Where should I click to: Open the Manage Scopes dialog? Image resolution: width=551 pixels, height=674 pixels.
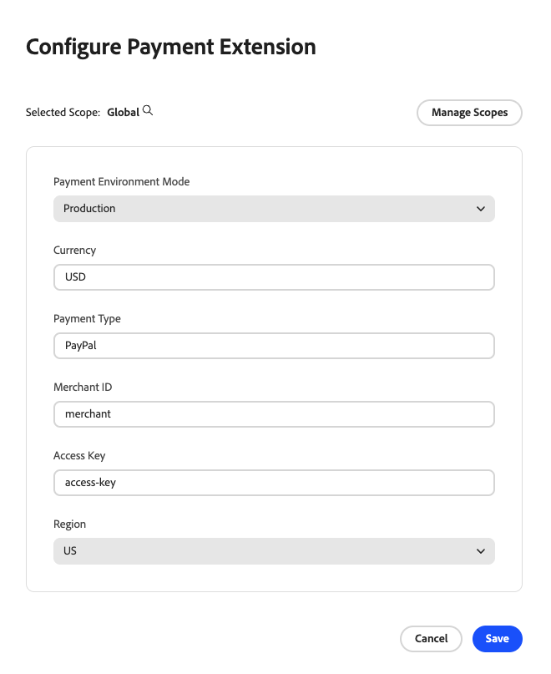pos(469,113)
